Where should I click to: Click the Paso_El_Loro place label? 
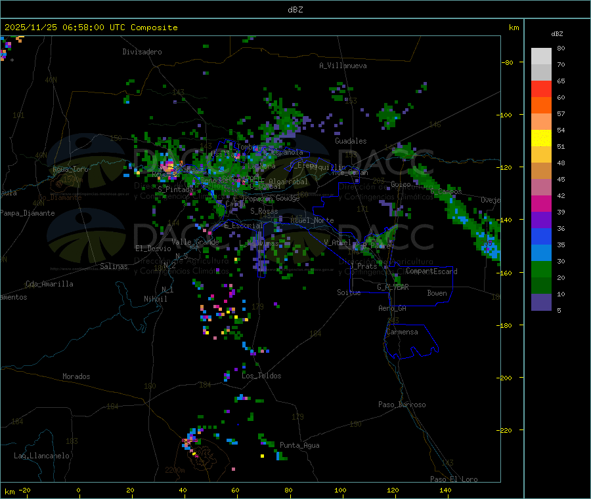coord(454,479)
